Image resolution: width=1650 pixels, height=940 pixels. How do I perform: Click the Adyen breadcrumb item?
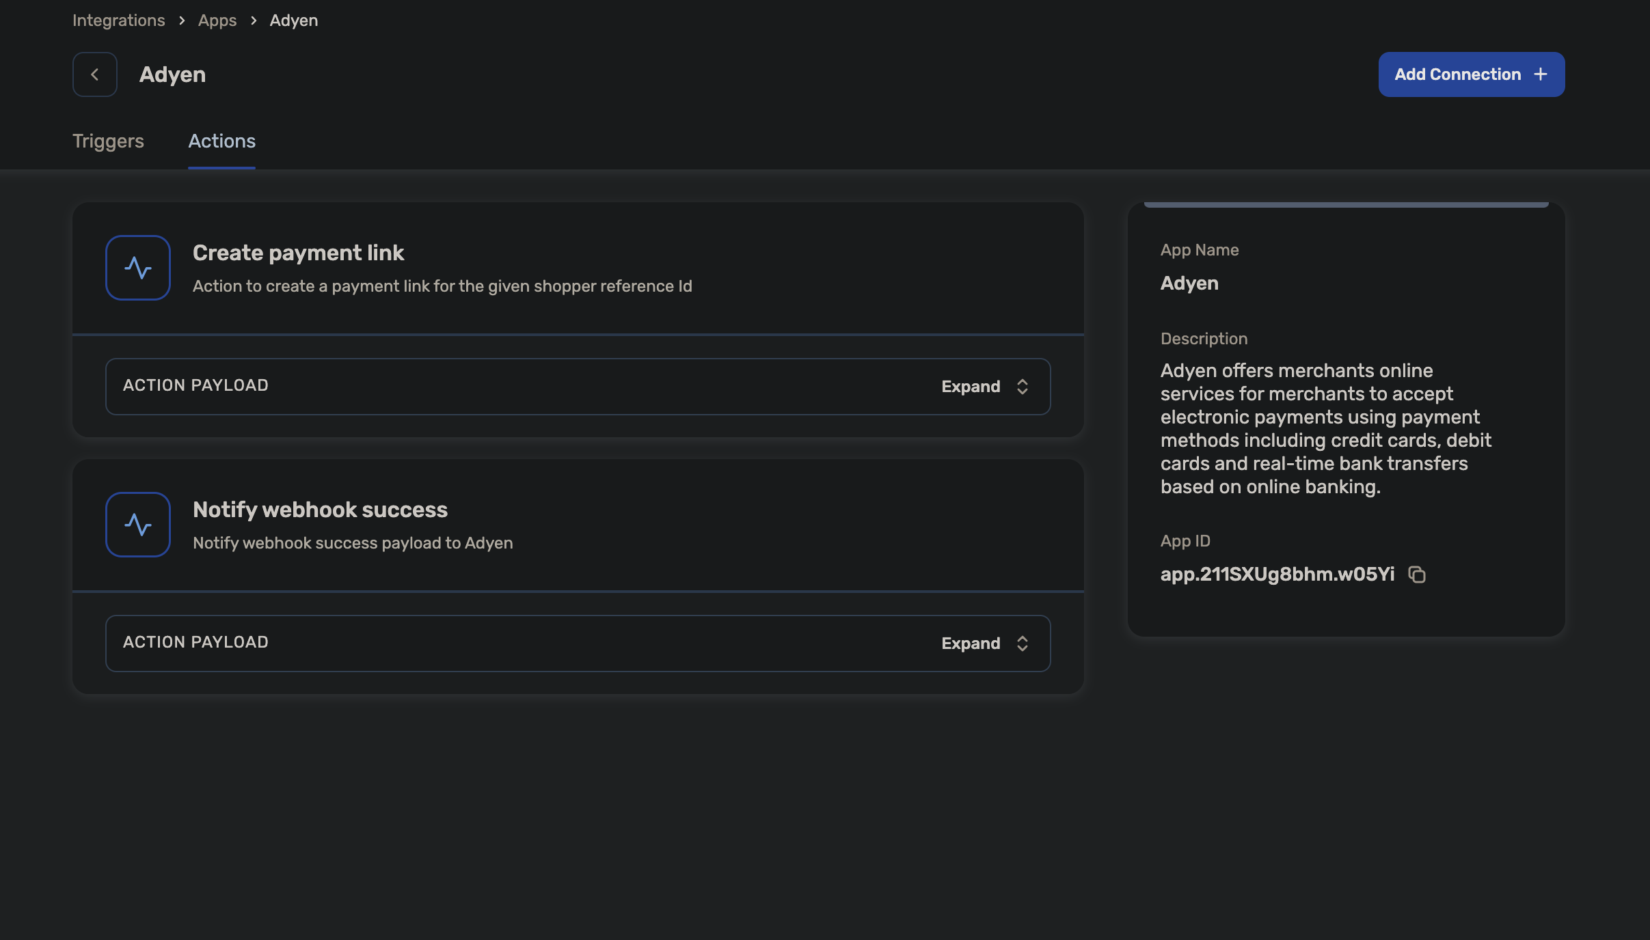coord(293,20)
